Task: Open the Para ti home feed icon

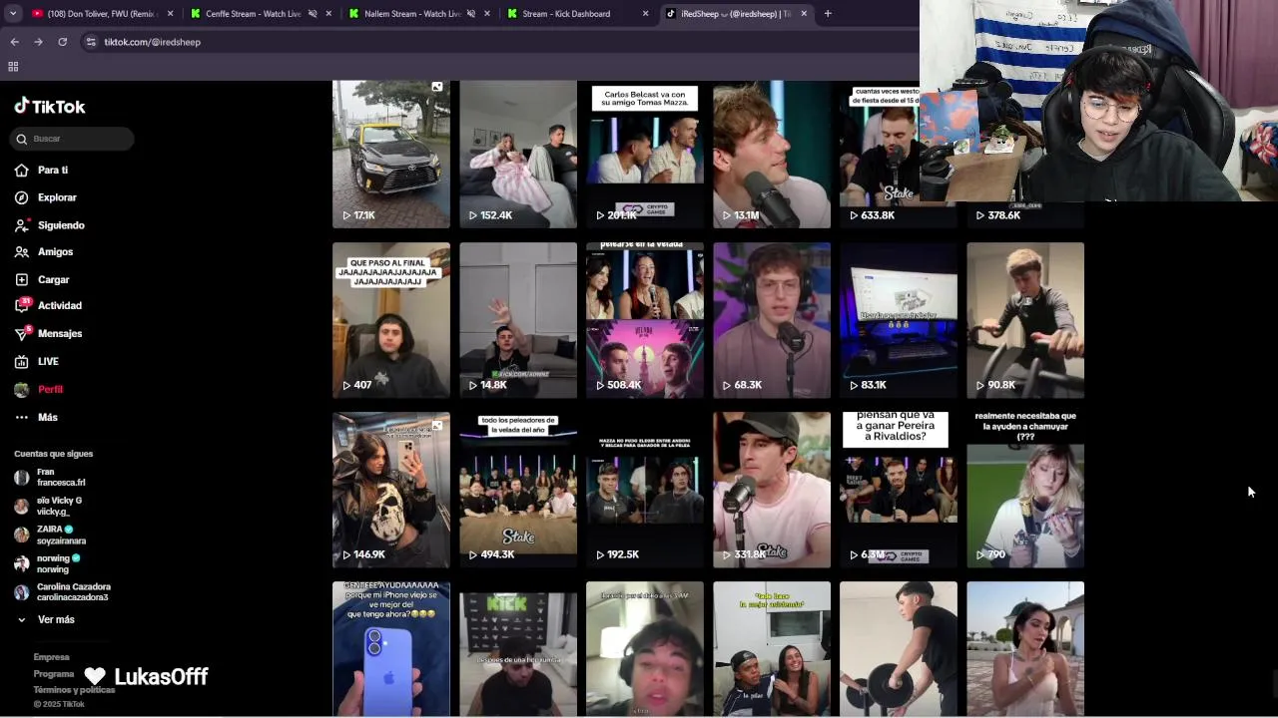Action: point(22,171)
